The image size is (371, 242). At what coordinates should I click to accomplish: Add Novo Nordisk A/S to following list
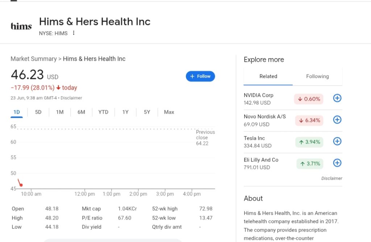click(x=337, y=120)
